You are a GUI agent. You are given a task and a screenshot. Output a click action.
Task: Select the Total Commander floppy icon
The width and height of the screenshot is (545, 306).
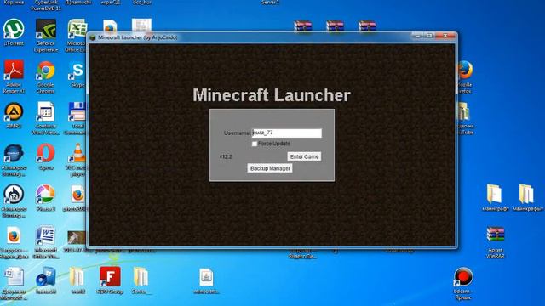coord(77,112)
